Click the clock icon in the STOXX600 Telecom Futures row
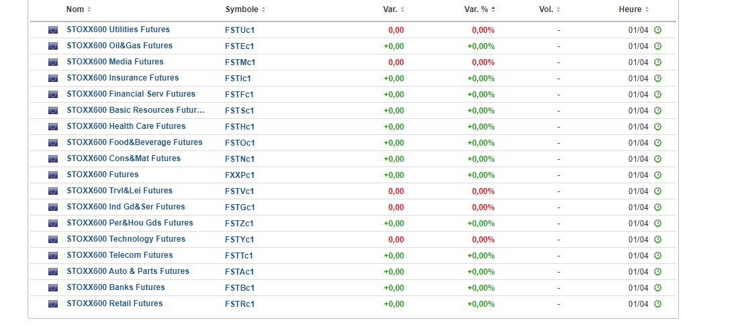The image size is (736, 331). coord(658,256)
